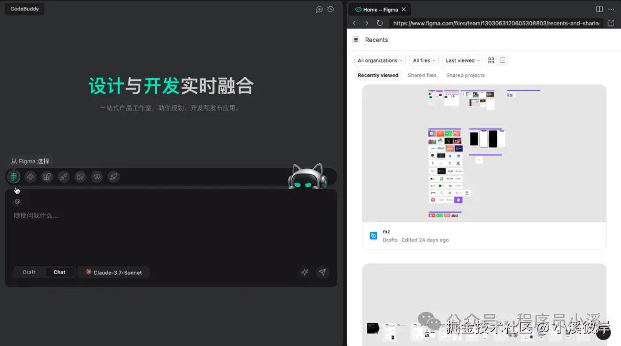Click the sparkle enhance-prompt icon
The image size is (621, 346).
pos(305,272)
